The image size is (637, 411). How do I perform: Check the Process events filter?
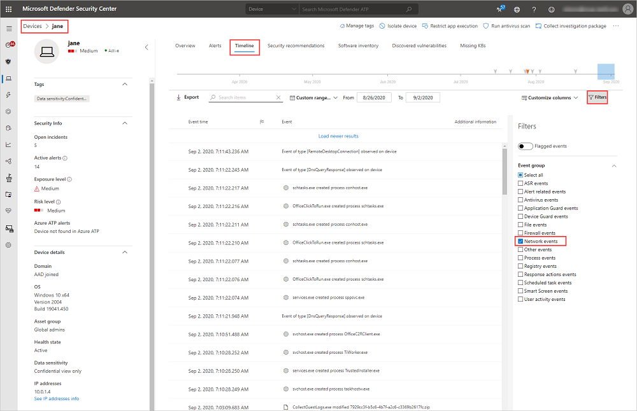(520, 258)
